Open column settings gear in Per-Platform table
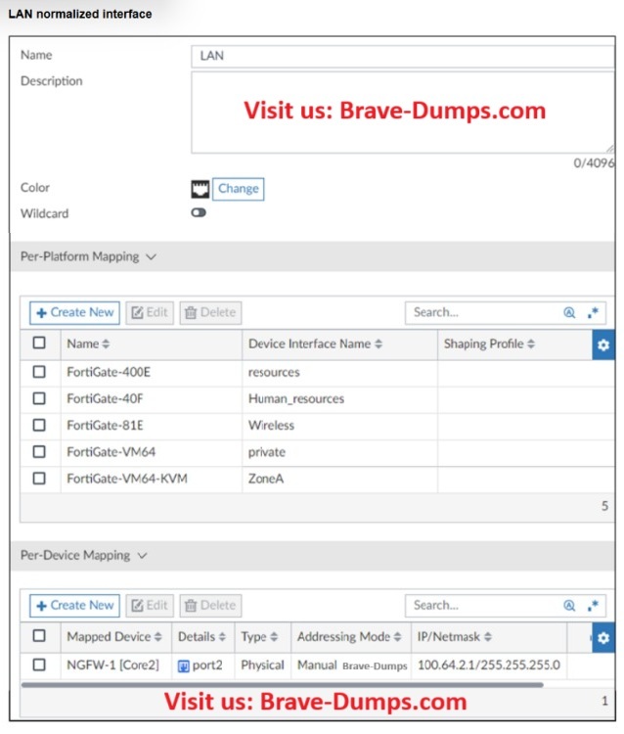The height and width of the screenshot is (734, 624). pos(603,344)
